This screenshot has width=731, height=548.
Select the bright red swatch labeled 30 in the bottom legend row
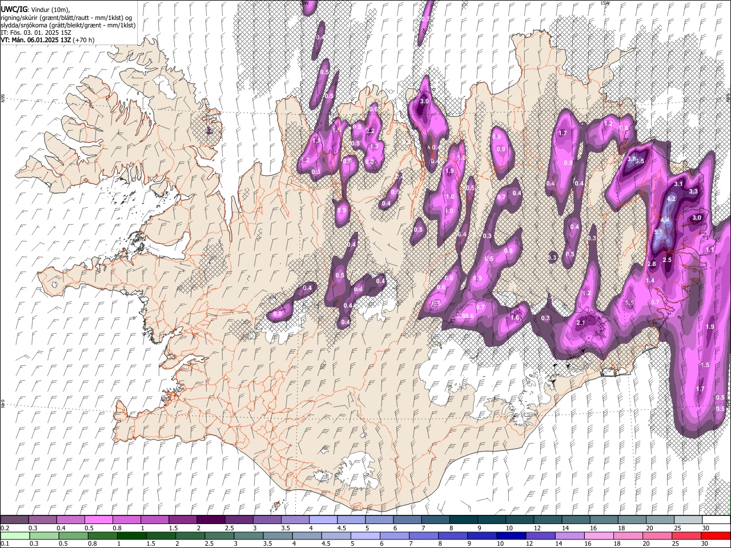point(717,535)
